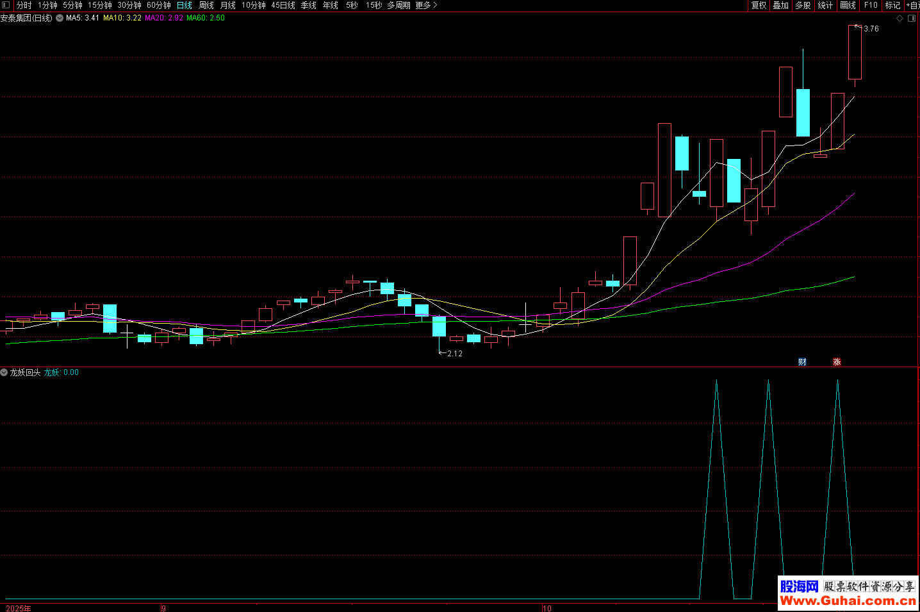Click the 3.76 high price label
The width and height of the screenshot is (920, 612).
coord(871,29)
